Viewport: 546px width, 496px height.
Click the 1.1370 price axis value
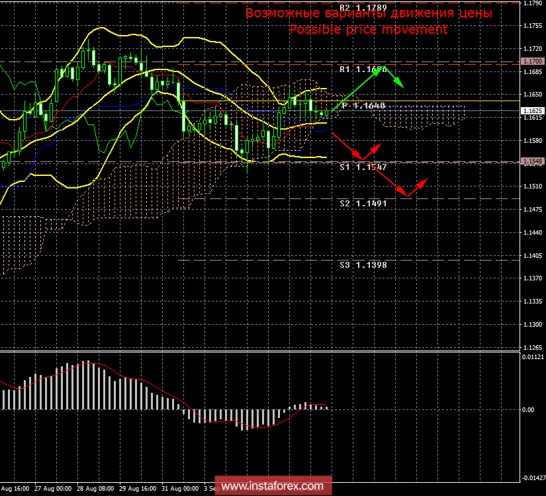click(533, 278)
